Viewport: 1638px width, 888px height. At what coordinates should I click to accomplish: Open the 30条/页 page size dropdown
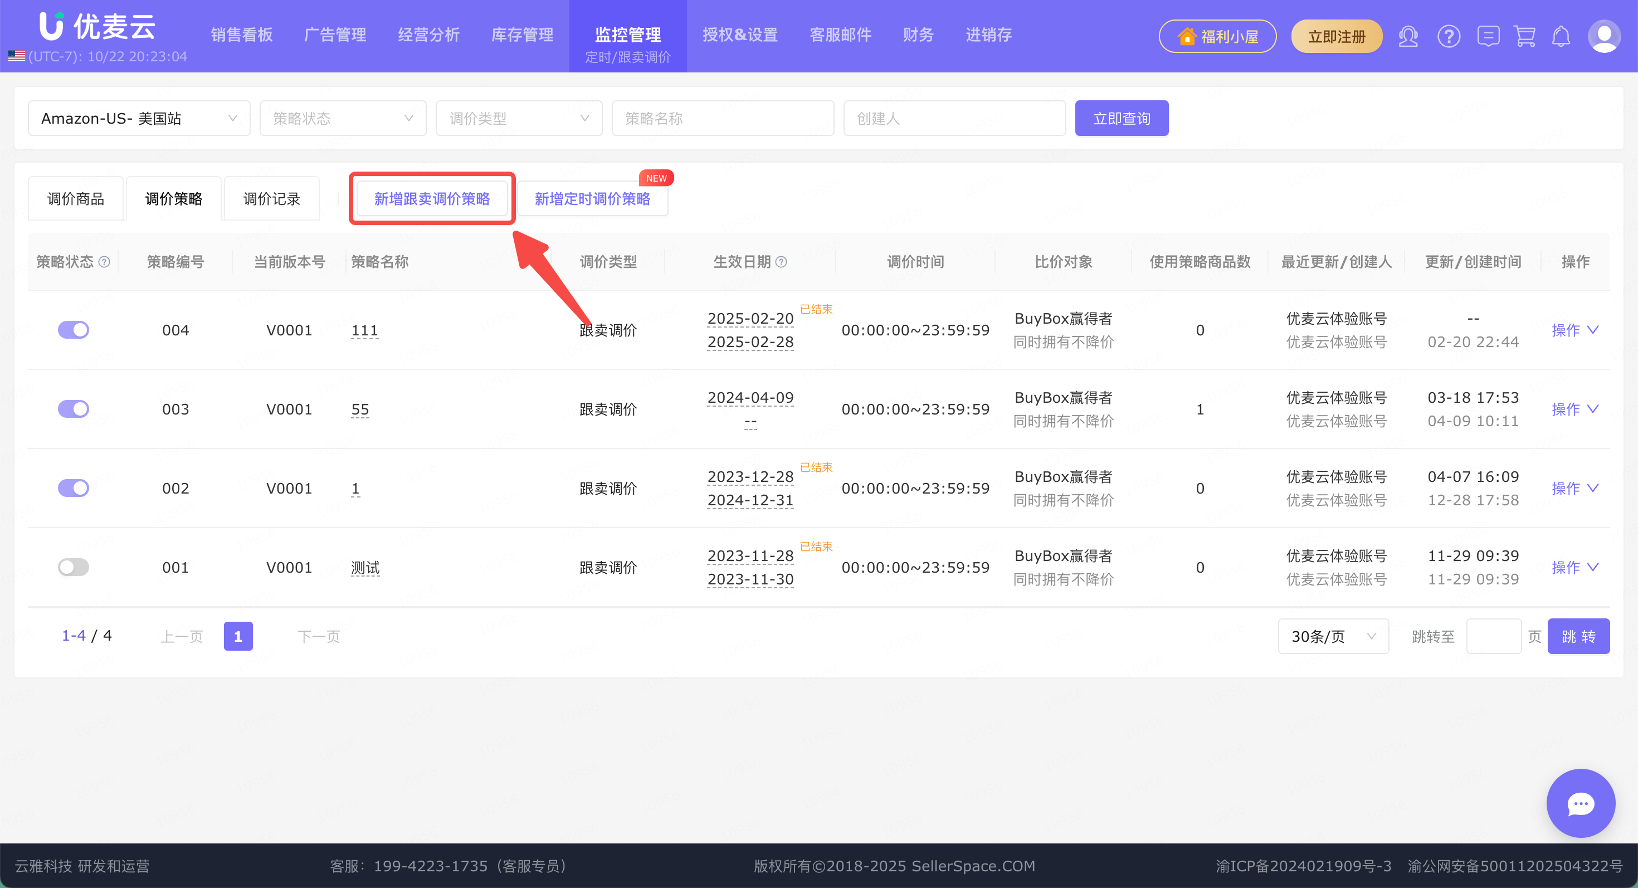tap(1333, 636)
